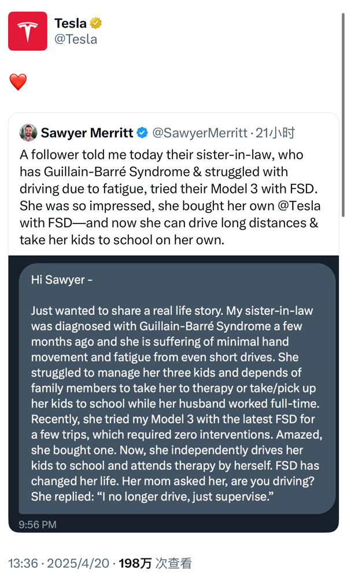Click the gold verified badge beside Tesla
The width and height of the screenshot is (347, 578).
point(96,24)
